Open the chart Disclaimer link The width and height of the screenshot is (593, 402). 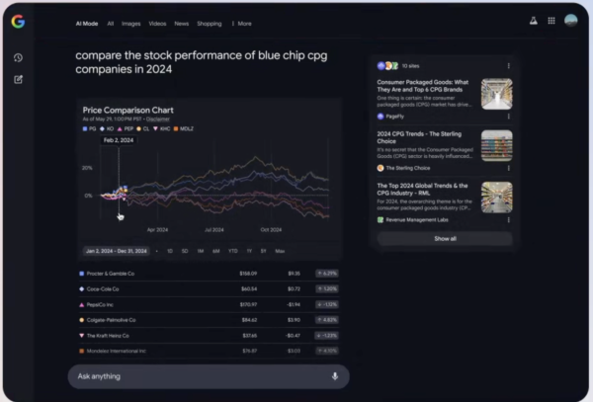pos(158,119)
